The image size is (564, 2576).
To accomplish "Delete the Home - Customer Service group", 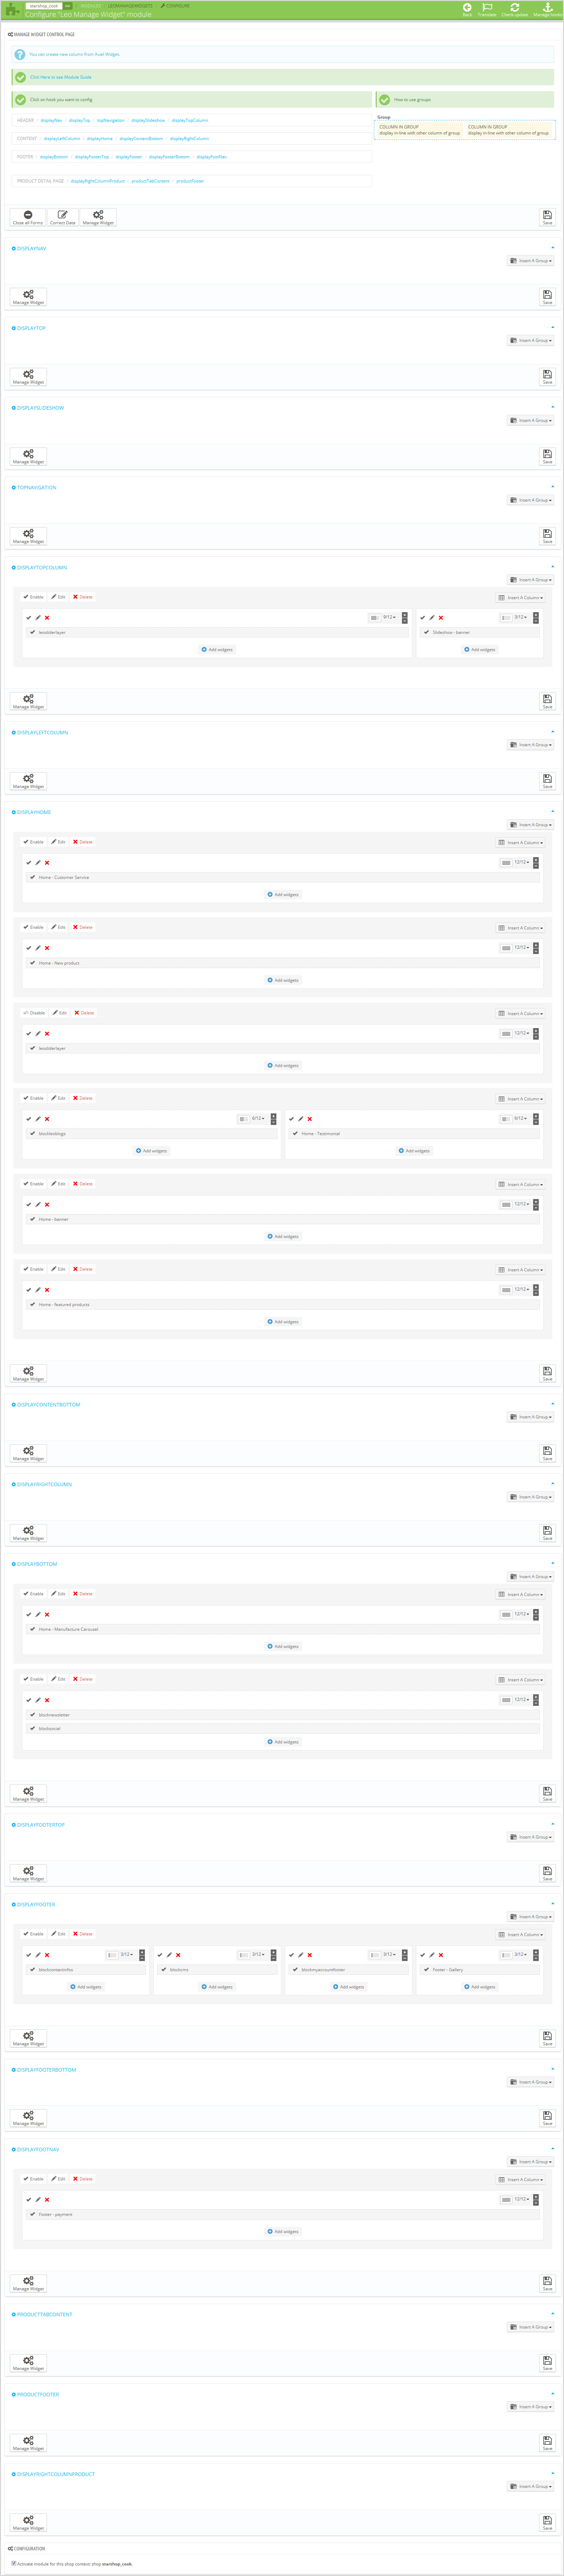I will point(82,842).
